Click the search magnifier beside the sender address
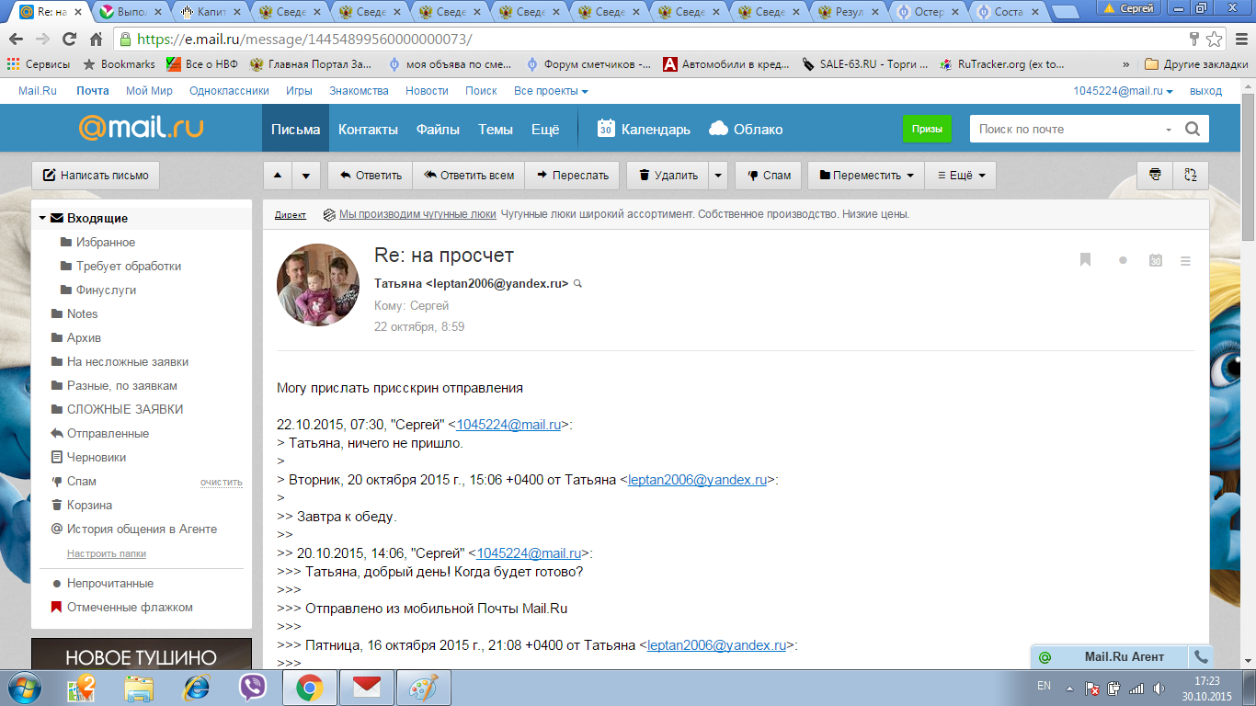 pyautogui.click(x=578, y=284)
